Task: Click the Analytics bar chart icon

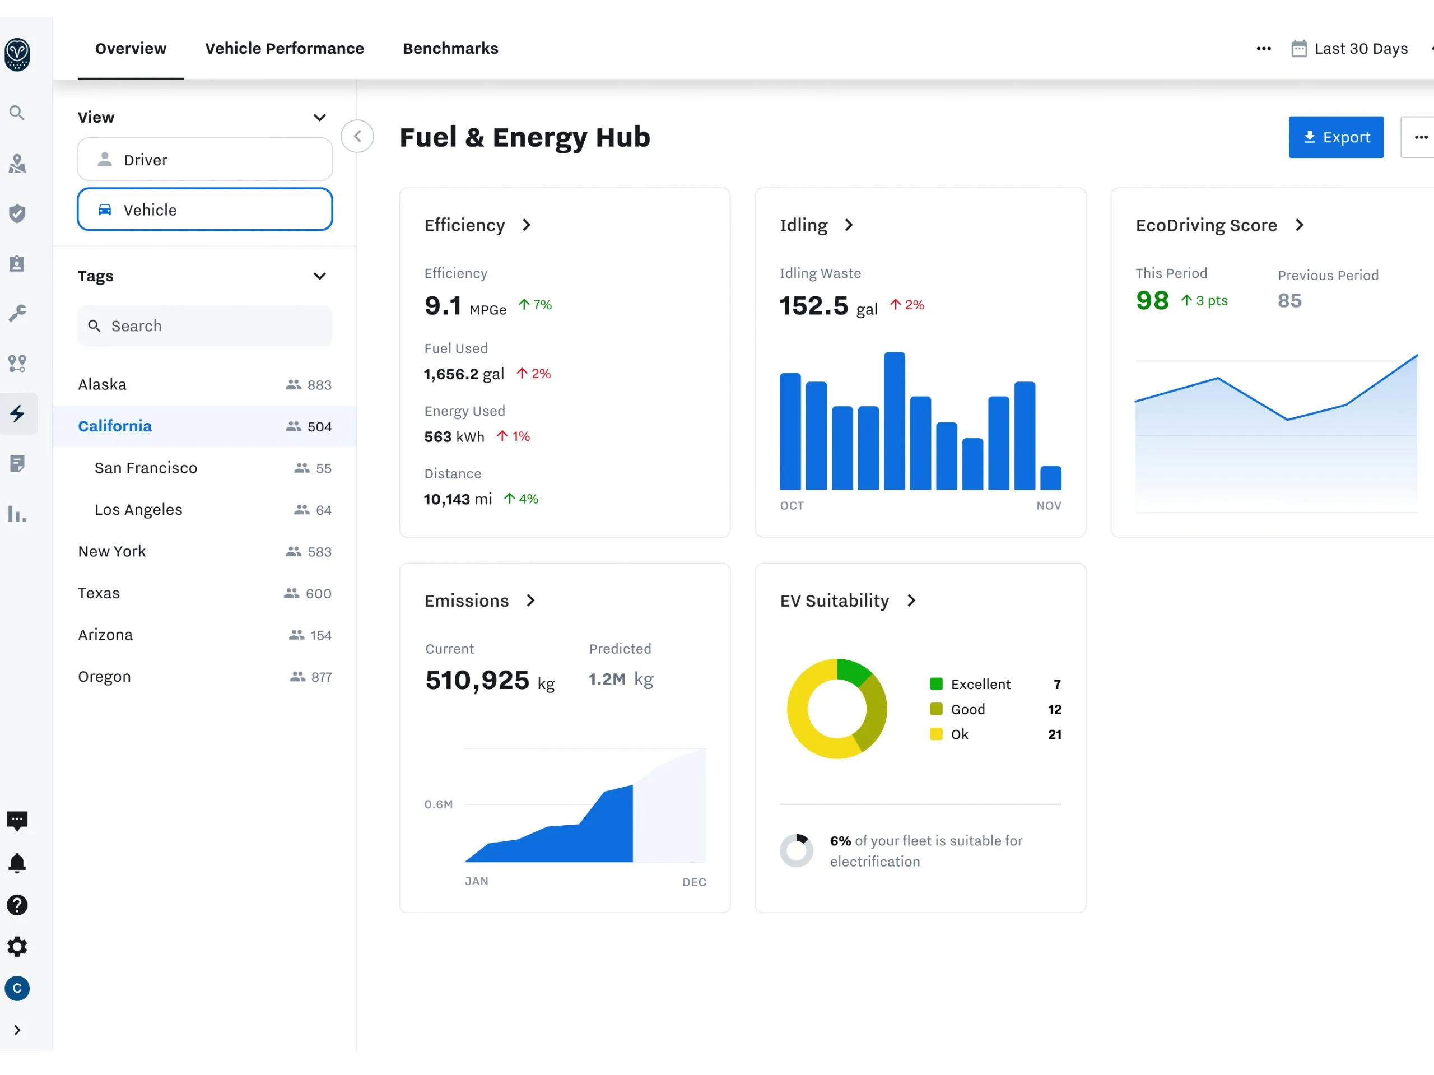Action: pos(17,514)
